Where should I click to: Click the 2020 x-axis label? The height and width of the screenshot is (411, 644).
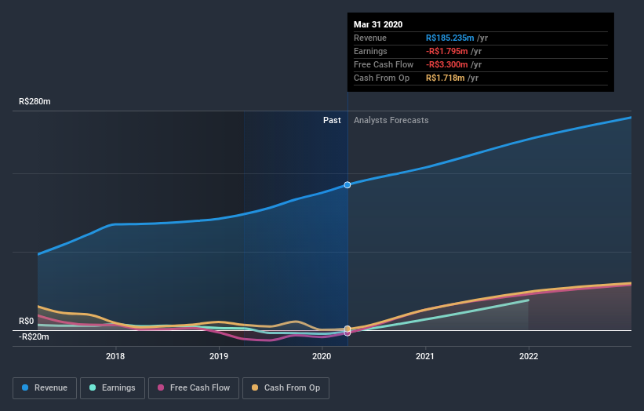[x=322, y=356]
